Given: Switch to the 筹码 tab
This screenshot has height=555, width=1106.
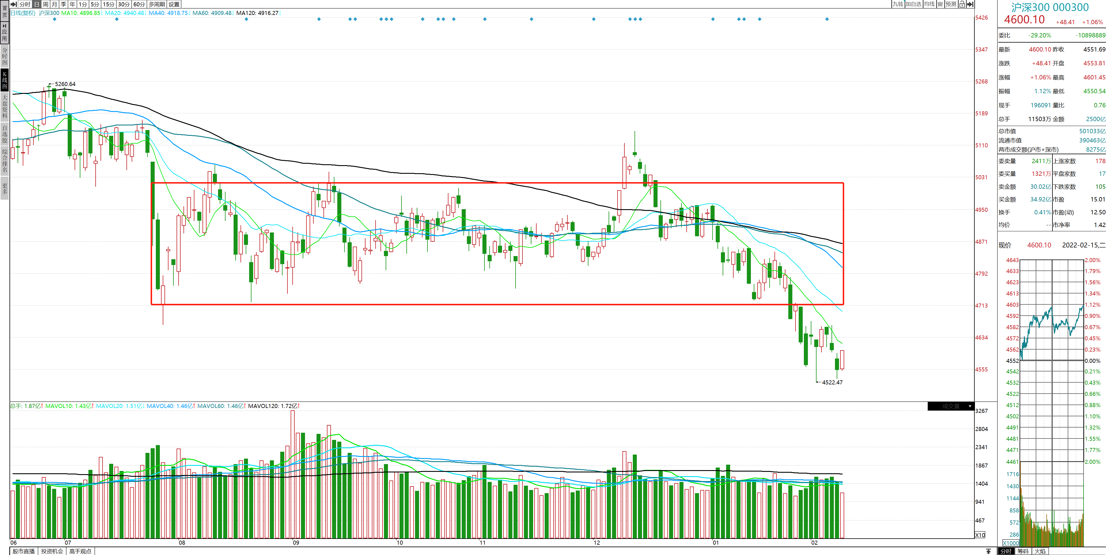Looking at the screenshot, I should [x=1023, y=551].
